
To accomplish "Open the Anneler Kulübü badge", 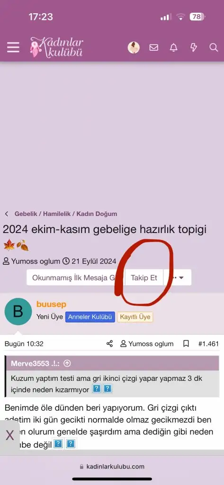I will (90, 317).
